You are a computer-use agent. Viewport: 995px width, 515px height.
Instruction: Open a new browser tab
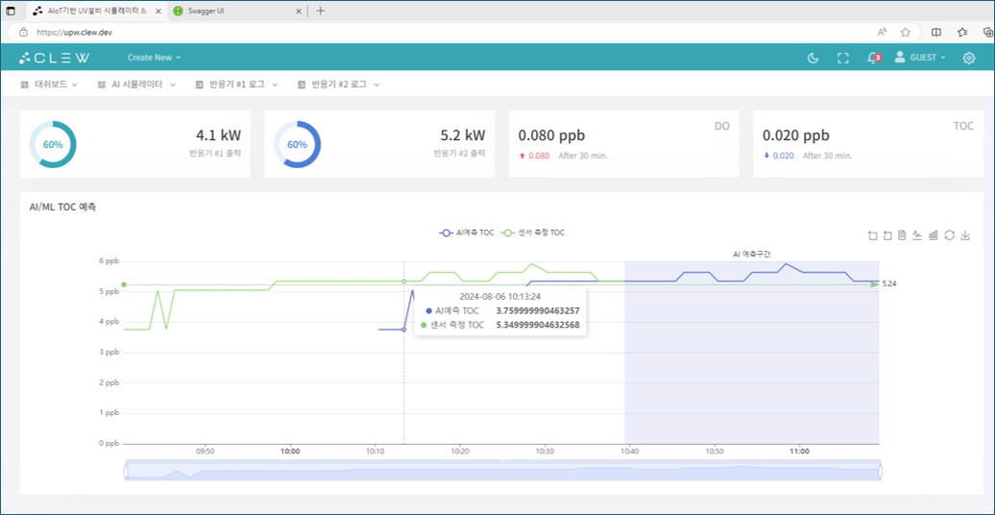pyautogui.click(x=321, y=11)
